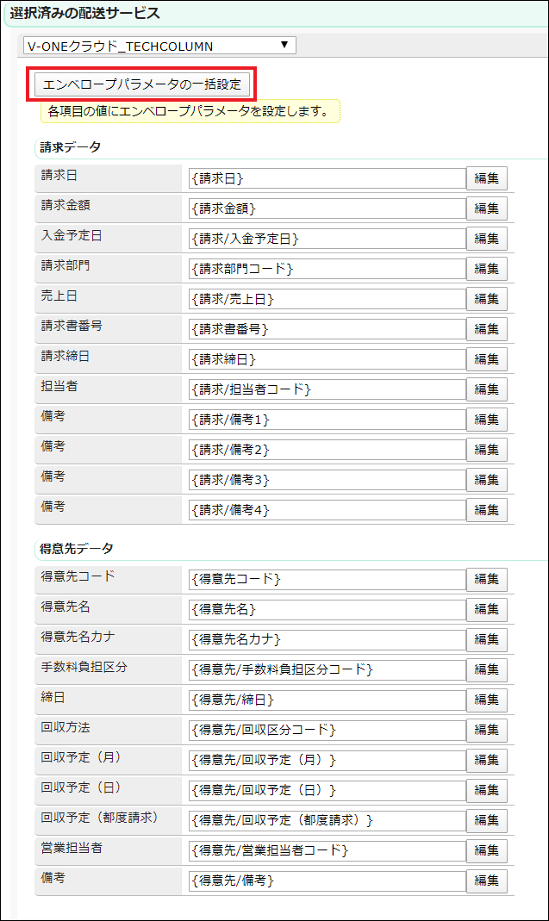This screenshot has height=921, width=549.
Task: Select the {請求/備考1} input field
Action: pos(327,420)
